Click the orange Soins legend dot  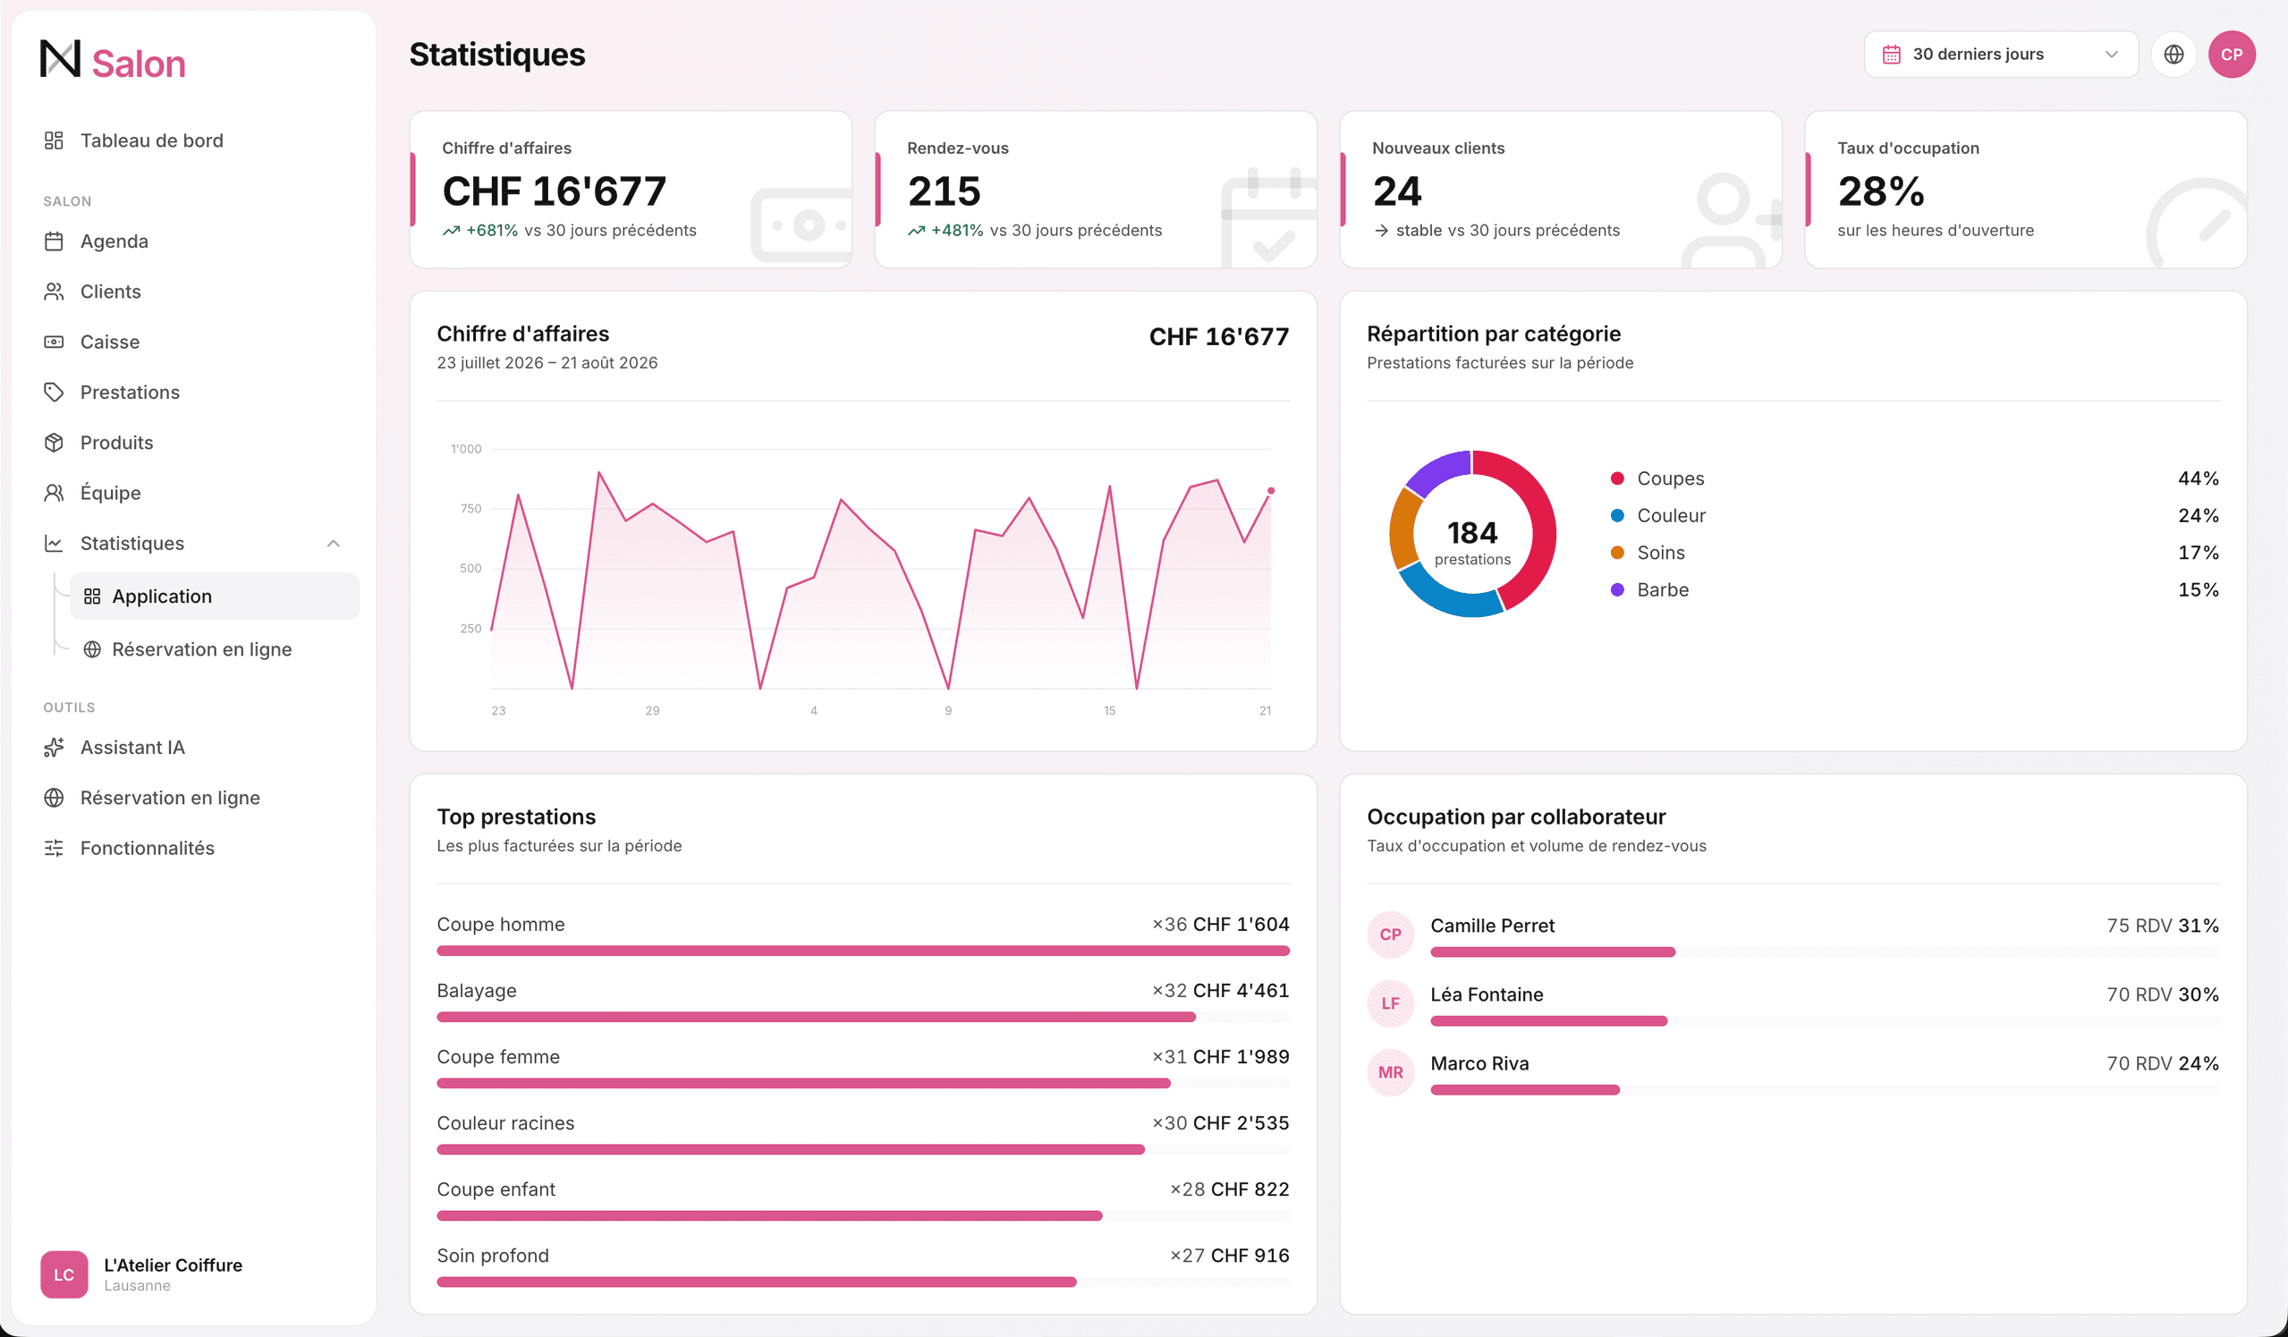pyautogui.click(x=1617, y=553)
